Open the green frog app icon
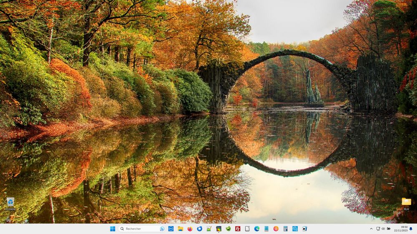 (x=228, y=229)
